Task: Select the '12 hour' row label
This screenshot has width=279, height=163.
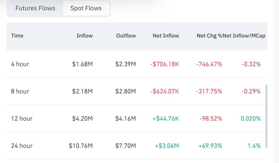Action: pos(22,119)
